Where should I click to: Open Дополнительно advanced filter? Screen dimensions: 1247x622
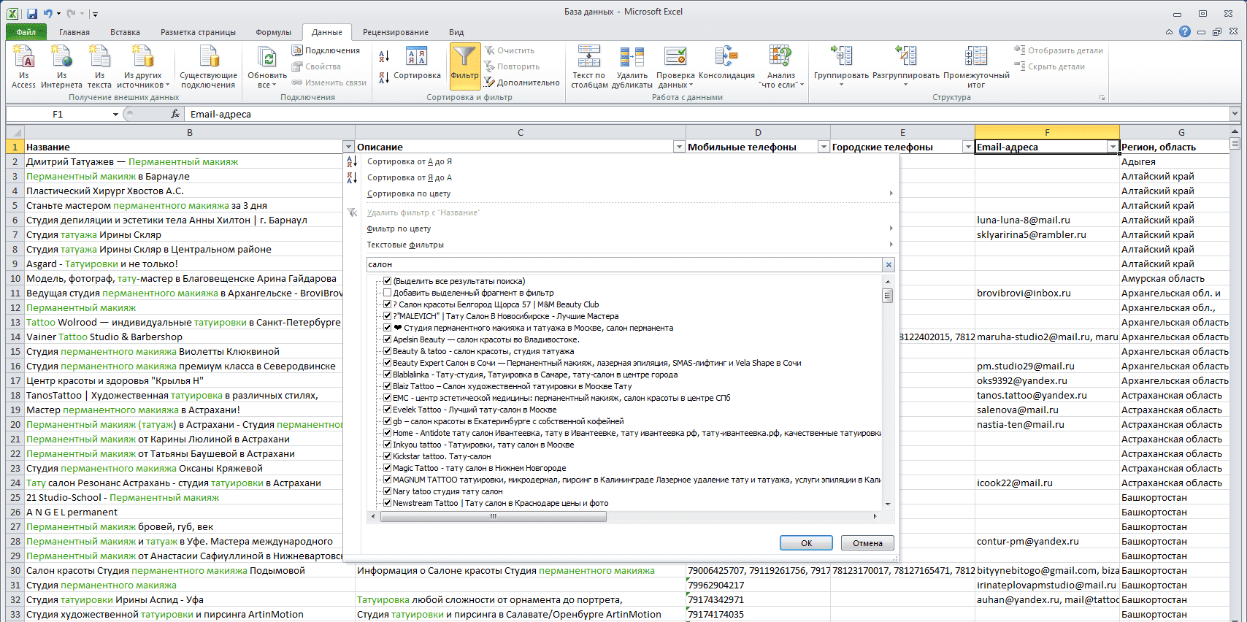(x=522, y=82)
